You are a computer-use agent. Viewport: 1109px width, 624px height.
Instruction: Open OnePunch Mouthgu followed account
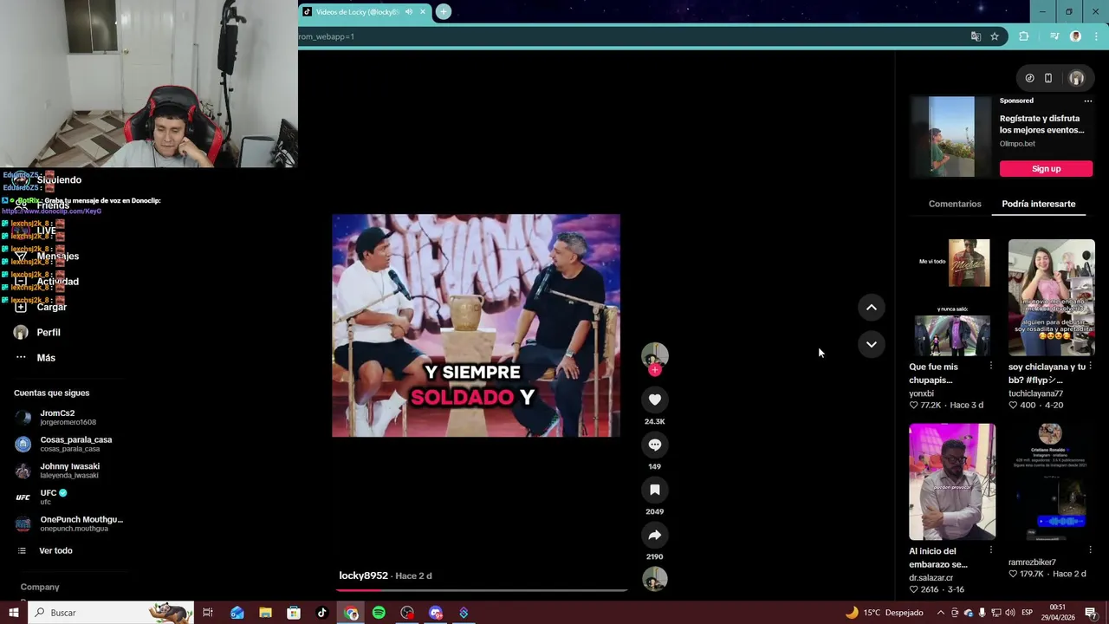(x=69, y=523)
